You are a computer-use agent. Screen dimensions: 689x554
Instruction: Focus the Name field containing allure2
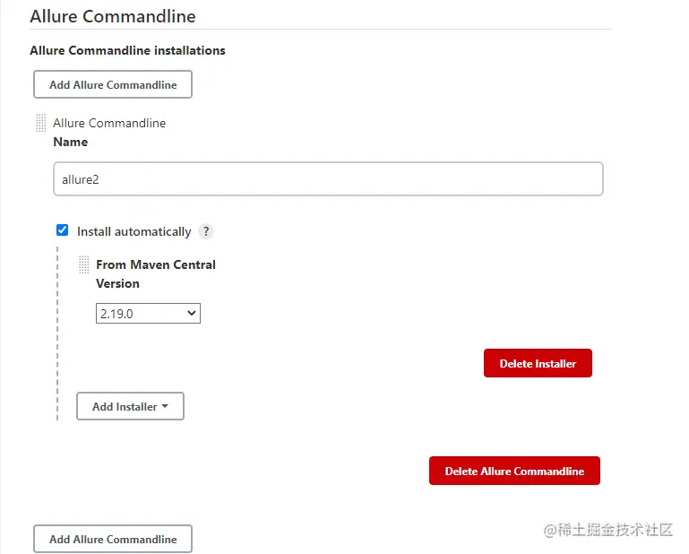pos(328,179)
